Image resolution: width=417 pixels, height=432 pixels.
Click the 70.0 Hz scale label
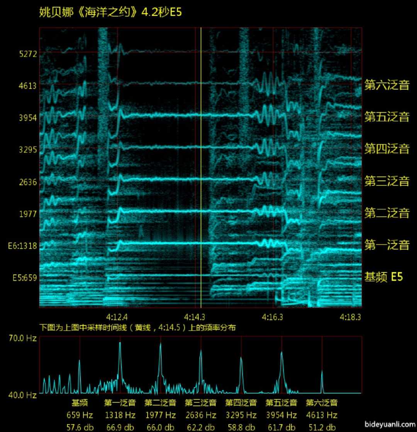(22, 338)
